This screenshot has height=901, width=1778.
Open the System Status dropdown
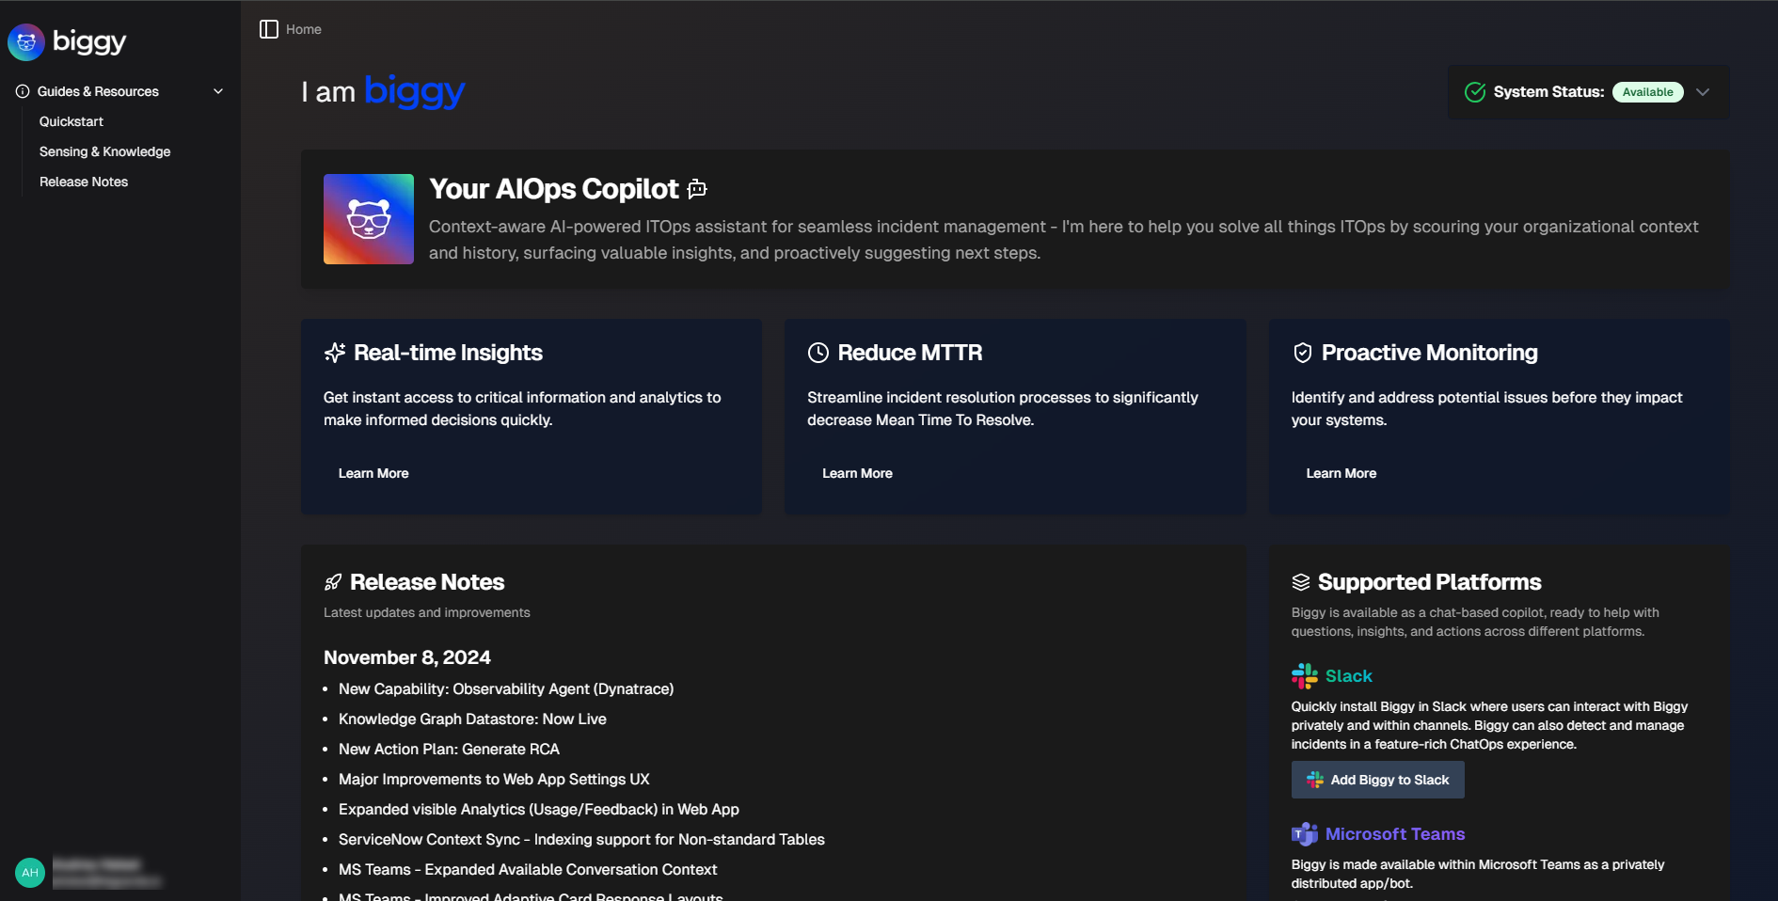1703,92
